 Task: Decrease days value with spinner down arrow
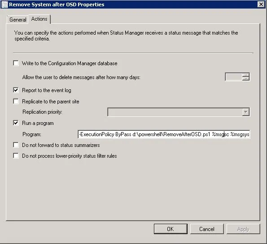(246, 79)
